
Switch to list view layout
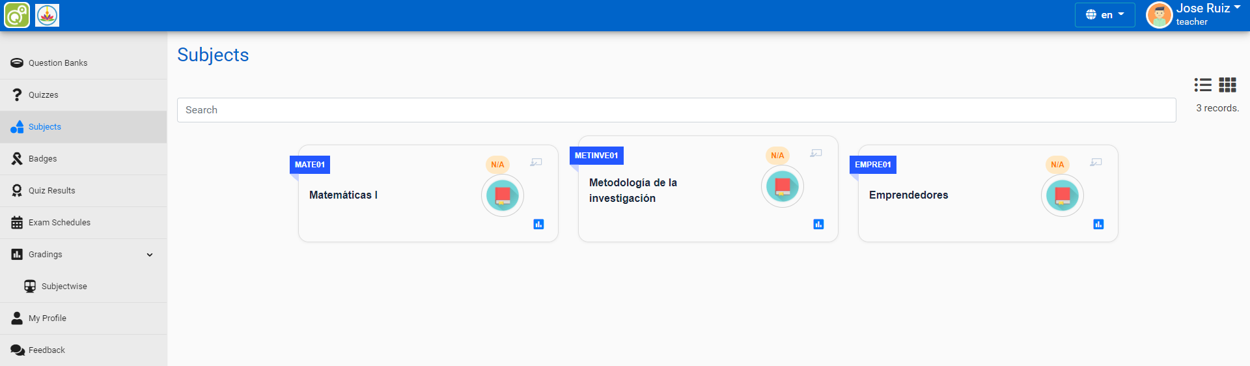1202,85
